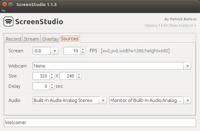Click the Delay seconds field
Screen dimensions: 200x131
pos(41,86)
